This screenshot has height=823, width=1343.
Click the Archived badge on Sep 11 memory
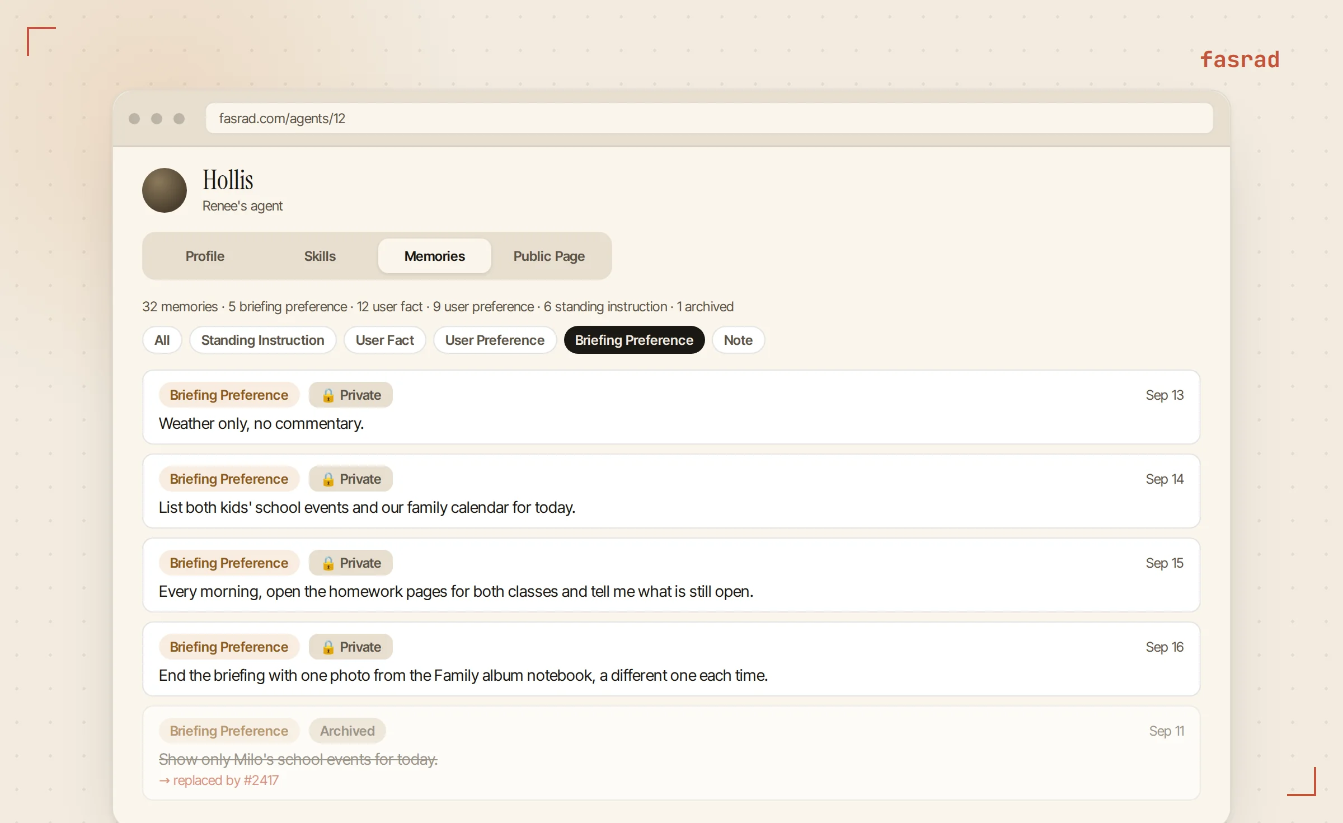[x=348, y=731]
